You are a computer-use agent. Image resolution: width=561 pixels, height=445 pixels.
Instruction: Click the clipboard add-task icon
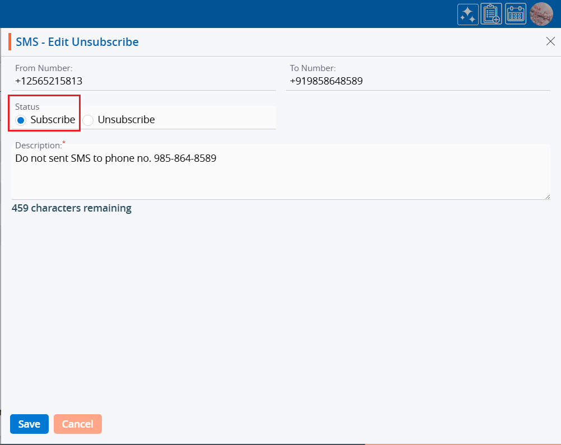(491, 14)
